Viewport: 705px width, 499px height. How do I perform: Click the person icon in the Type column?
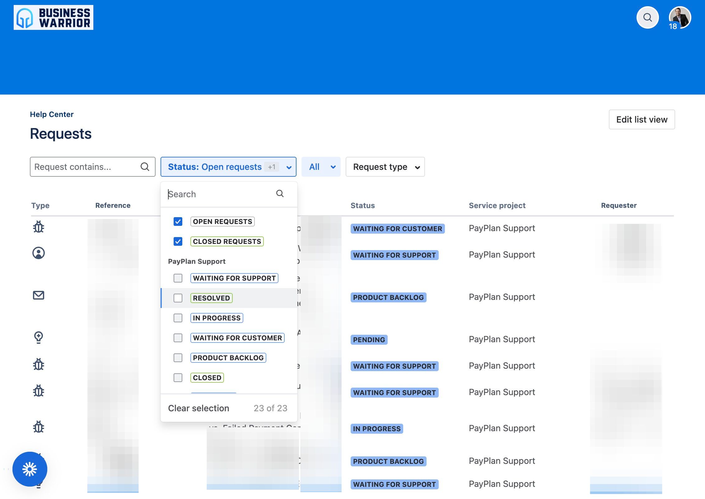pos(39,253)
